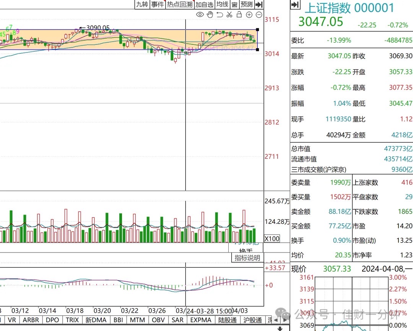Click the 3090.05 high price label
The height and width of the screenshot is (331, 413).
click(x=98, y=28)
